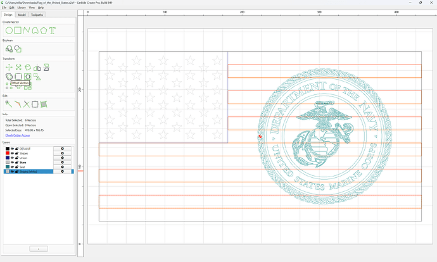The height and width of the screenshot is (262, 437).
Task: Activate the Trim Vectors tool
Action: (x=26, y=104)
